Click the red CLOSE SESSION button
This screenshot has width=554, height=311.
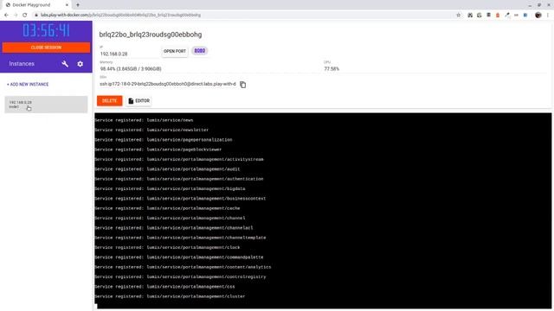tap(46, 48)
